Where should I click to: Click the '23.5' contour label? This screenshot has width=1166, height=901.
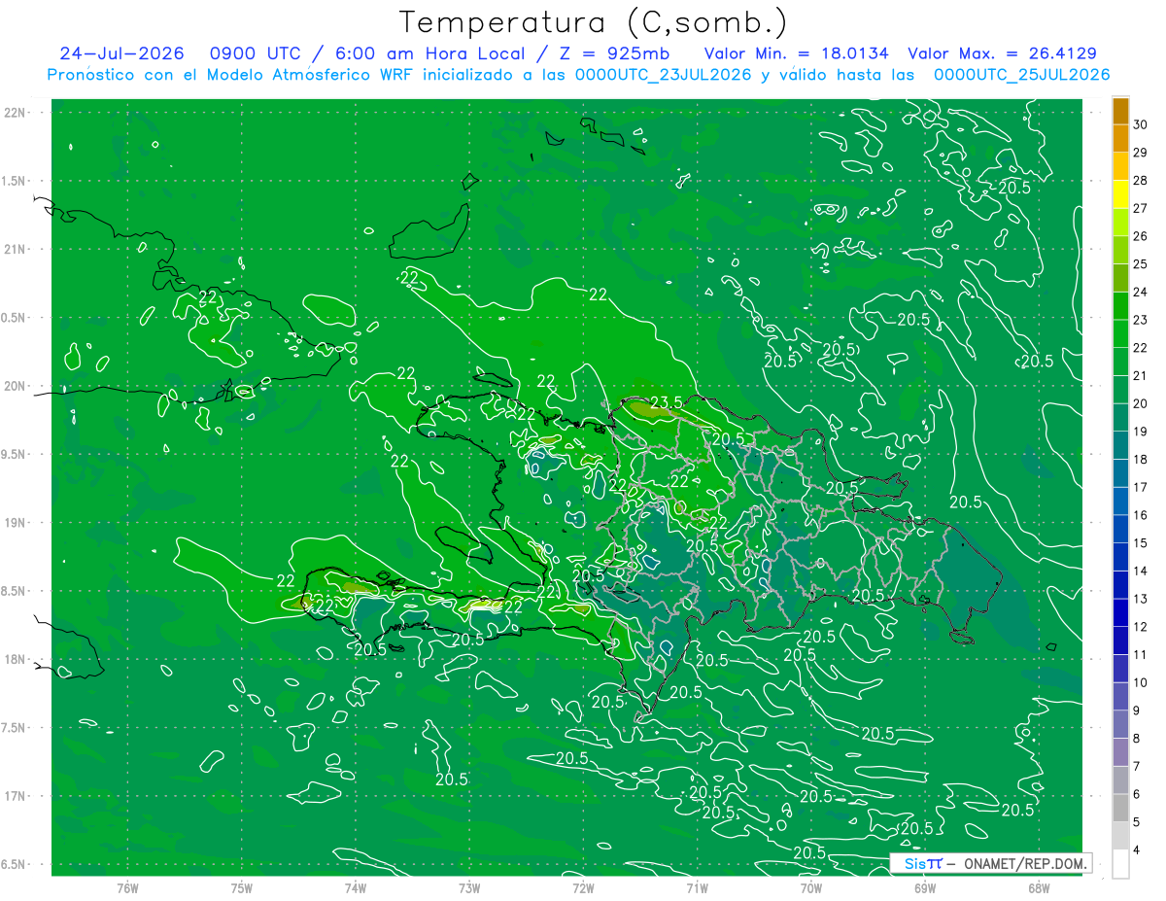pos(666,402)
